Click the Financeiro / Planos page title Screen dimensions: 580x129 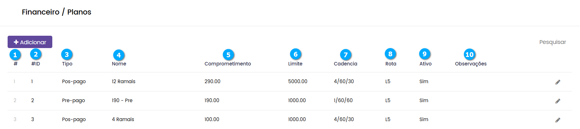(x=56, y=12)
